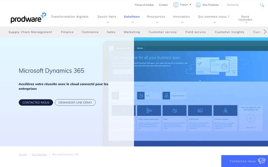Open the Contact link in top bar

click(x=163, y=5)
